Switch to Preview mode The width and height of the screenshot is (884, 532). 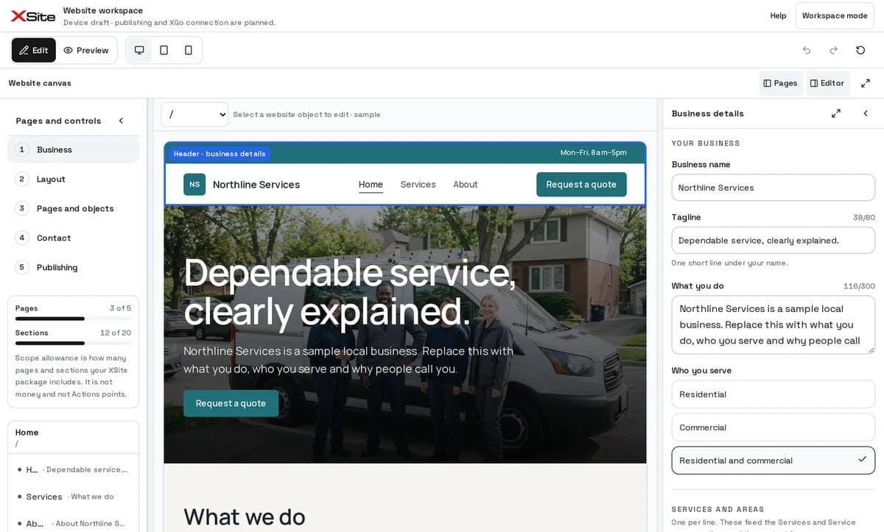pos(86,50)
